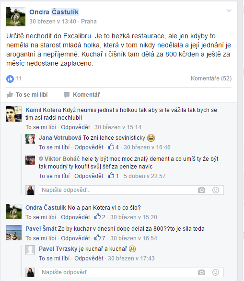The image size is (244, 281).
Task: Click thumbs-up count on Jana Votrubová's reply
Action: click(x=114, y=147)
